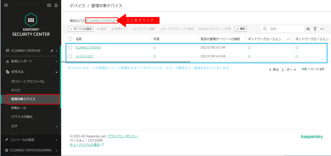
Task: Go to next page 次へ
Action: pyautogui.click(x=291, y=70)
